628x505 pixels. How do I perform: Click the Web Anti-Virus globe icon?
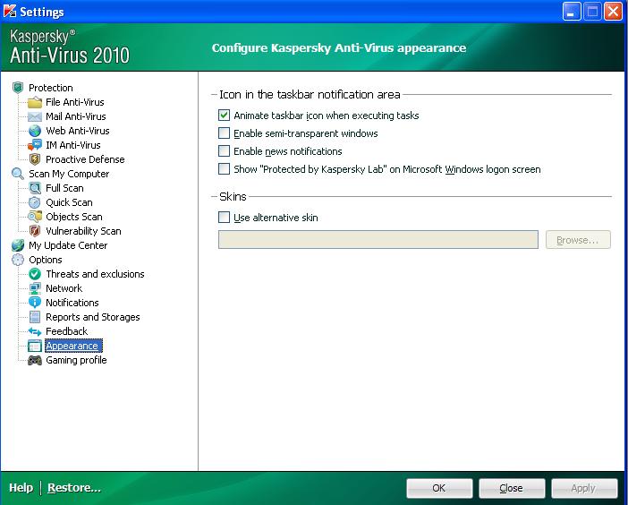click(x=35, y=131)
